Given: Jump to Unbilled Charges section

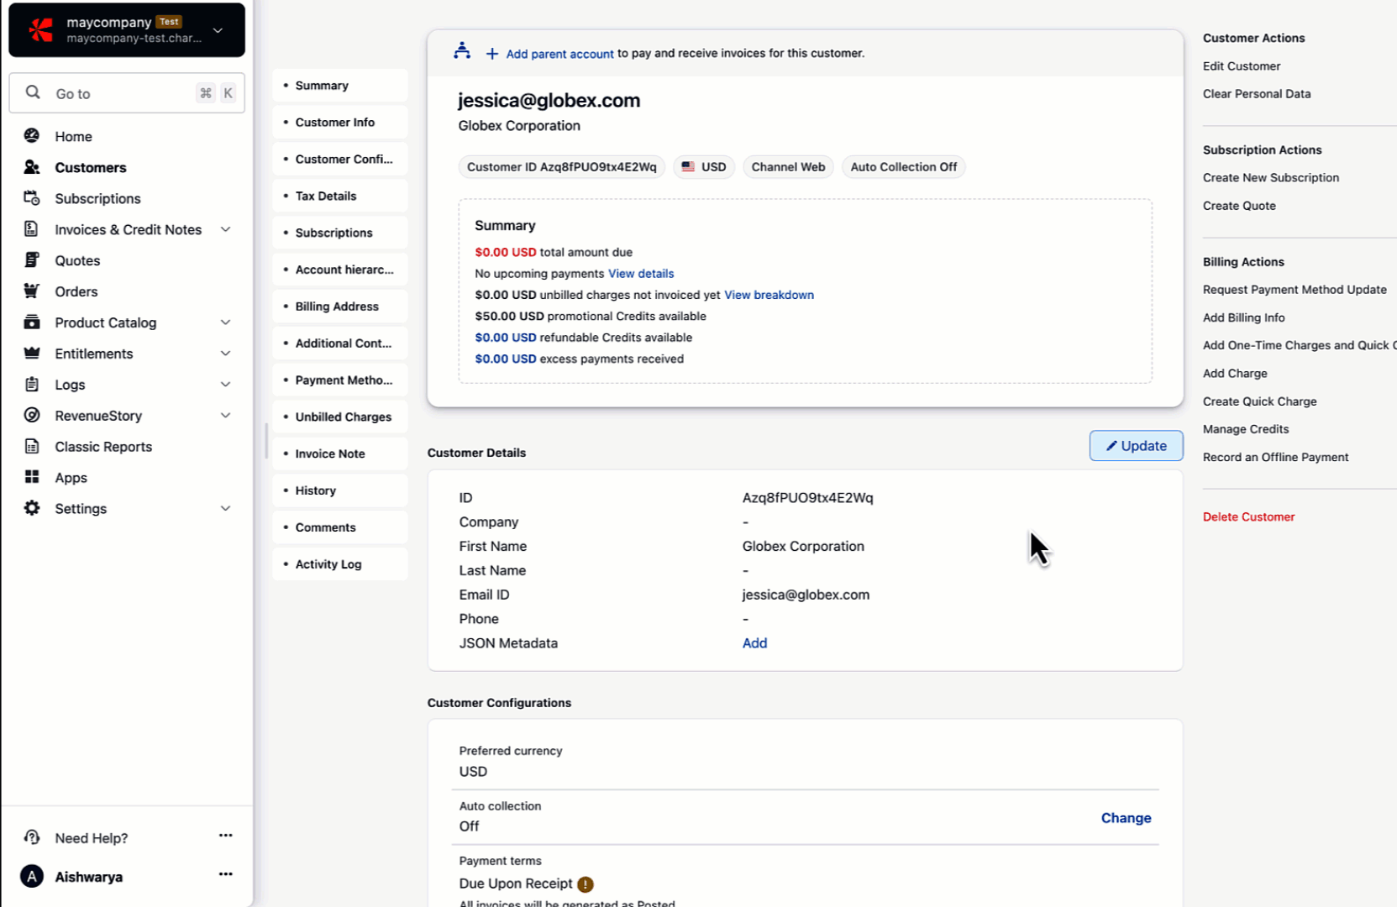Looking at the screenshot, I should (339, 417).
